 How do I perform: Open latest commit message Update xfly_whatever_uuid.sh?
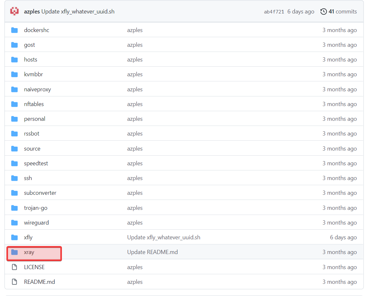tap(78, 12)
